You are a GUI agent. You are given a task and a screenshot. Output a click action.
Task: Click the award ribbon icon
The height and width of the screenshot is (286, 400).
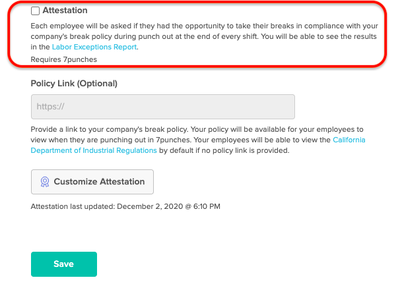pyautogui.click(x=45, y=182)
